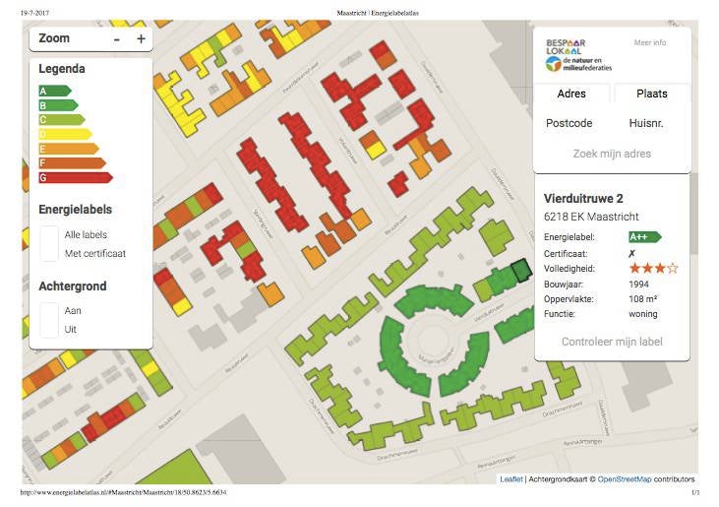Select the Alle labels option
The image size is (719, 507).
click(86, 234)
